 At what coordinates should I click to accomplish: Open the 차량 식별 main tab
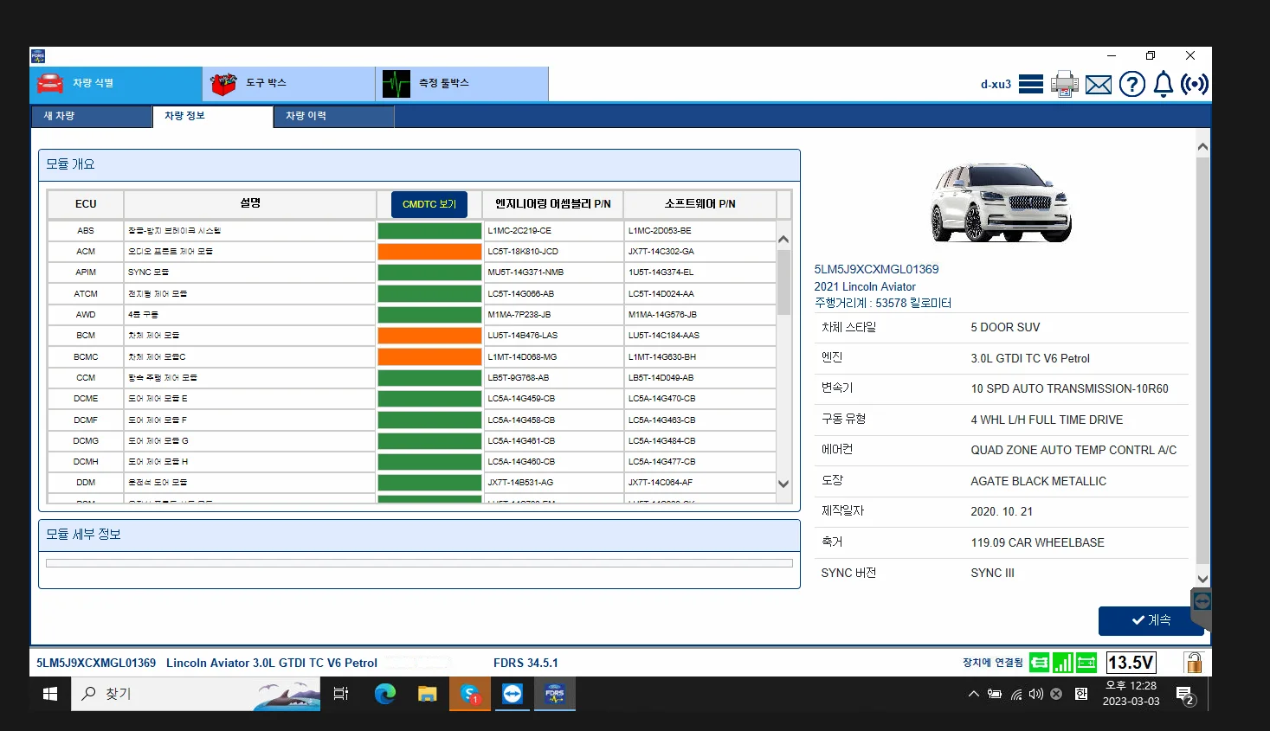coord(116,84)
